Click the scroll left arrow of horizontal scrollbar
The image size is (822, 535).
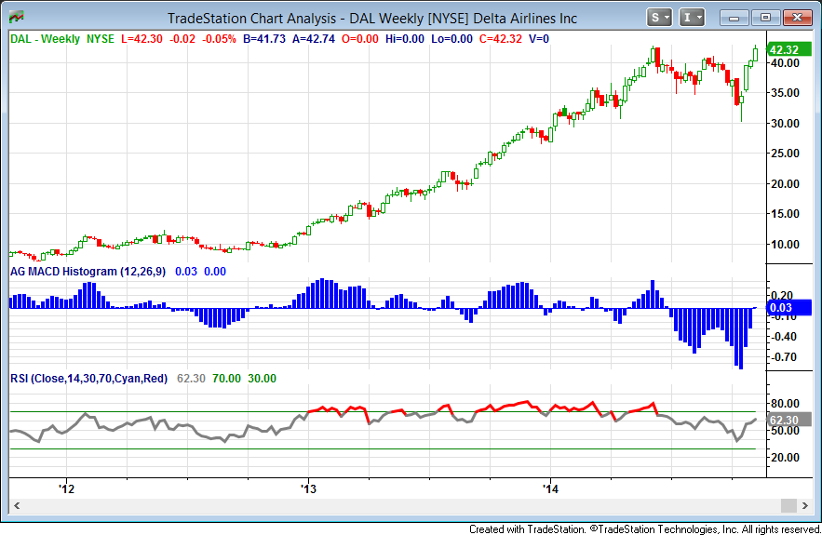point(17,505)
